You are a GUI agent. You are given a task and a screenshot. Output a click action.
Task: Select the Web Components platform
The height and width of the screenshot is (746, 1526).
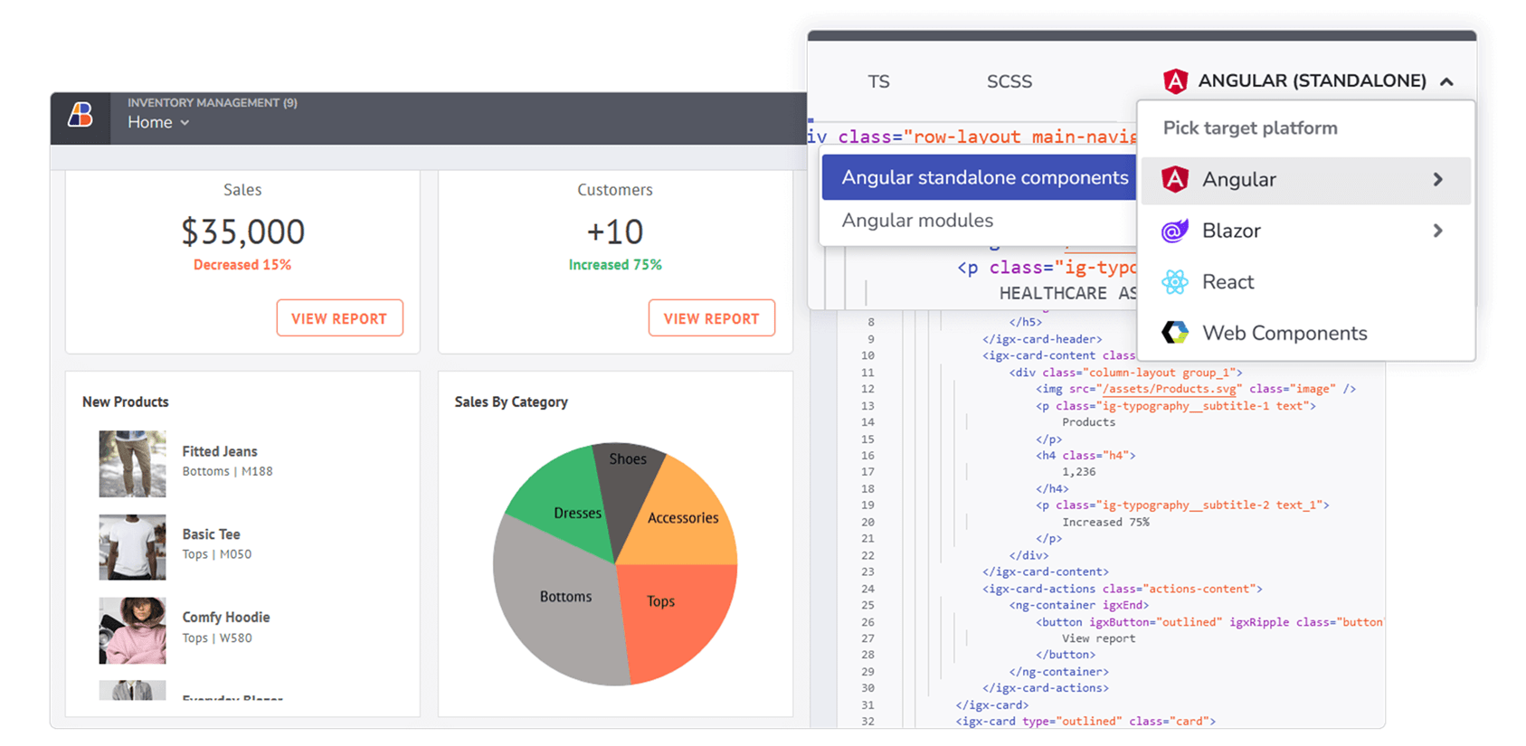(x=1284, y=334)
